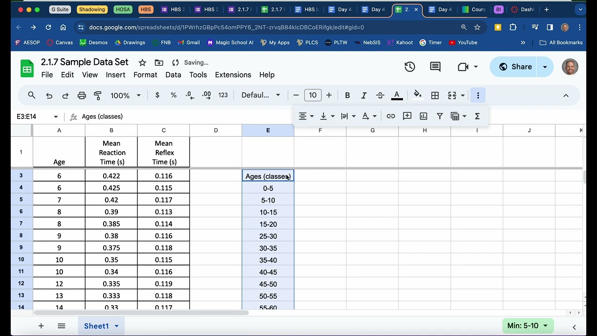Image resolution: width=597 pixels, height=336 pixels.
Task: Close the more toolbar options menu
Action: pos(478,95)
